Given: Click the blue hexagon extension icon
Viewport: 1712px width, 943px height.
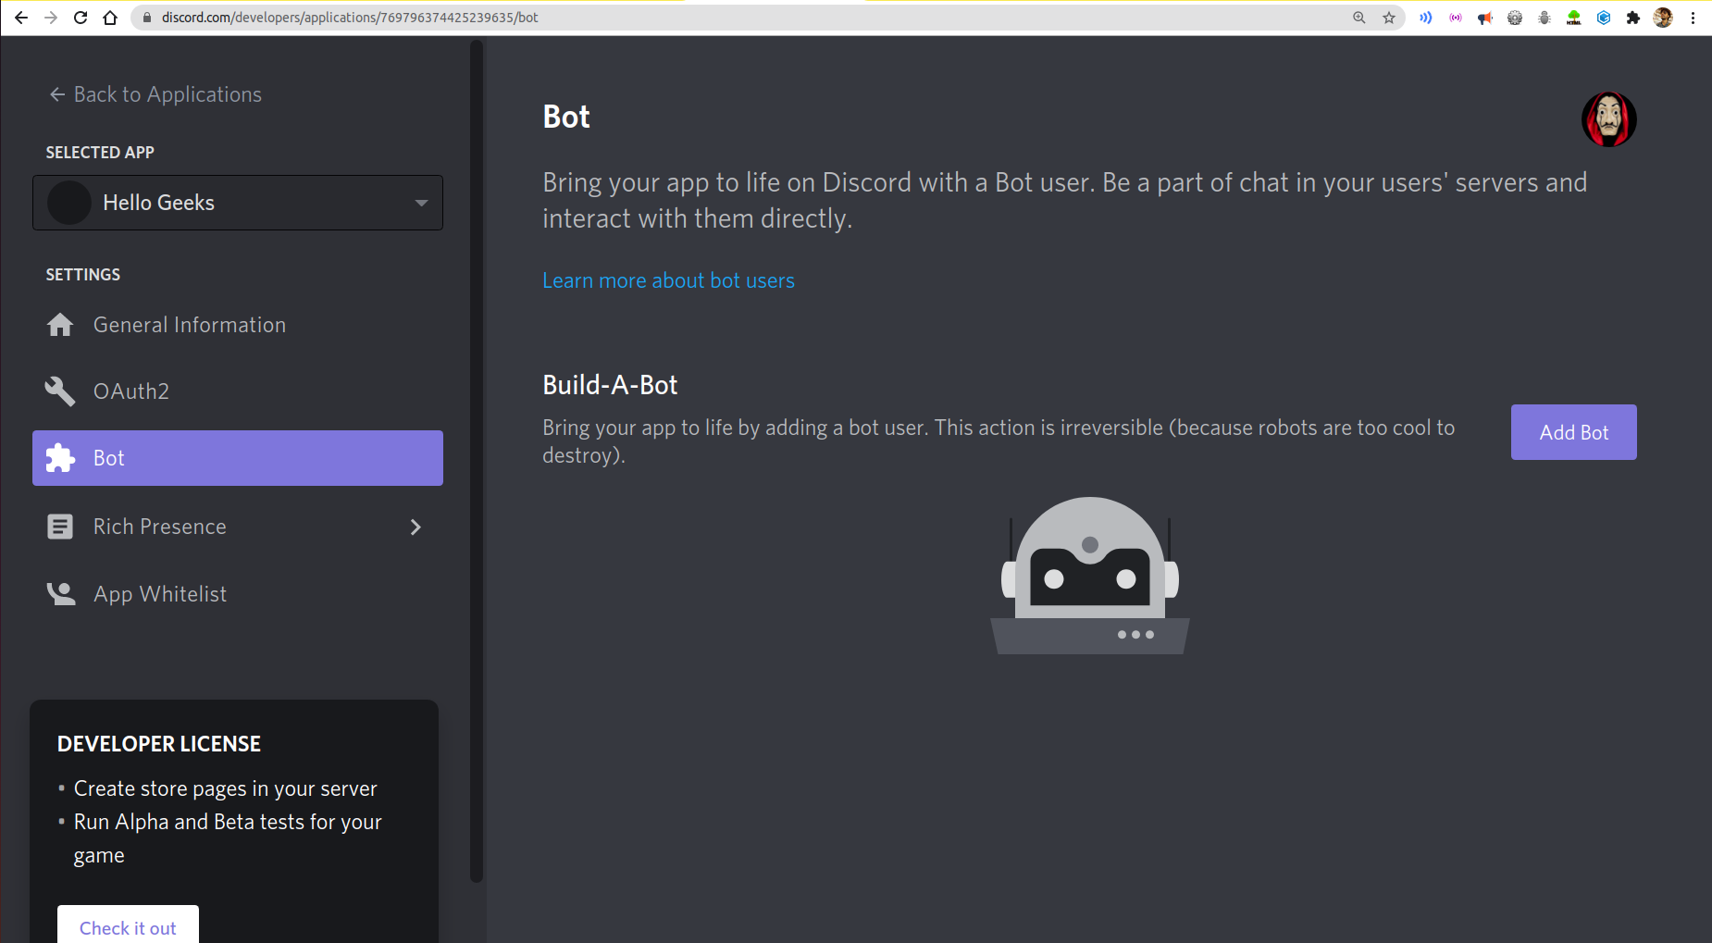Looking at the screenshot, I should coord(1604,18).
